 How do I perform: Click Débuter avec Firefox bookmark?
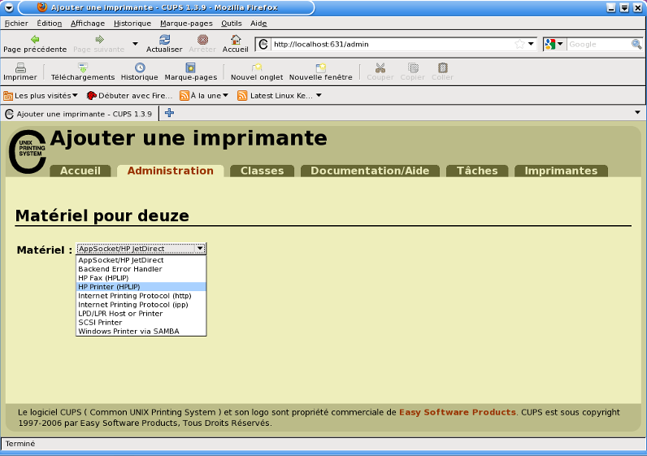coord(129,96)
